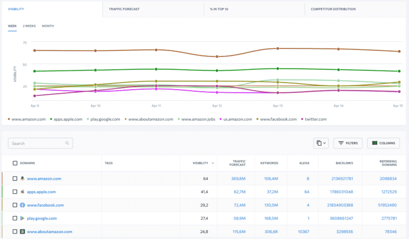Open the www.facebook.com domain link
This screenshot has width=409, height=239.
coord(45,205)
